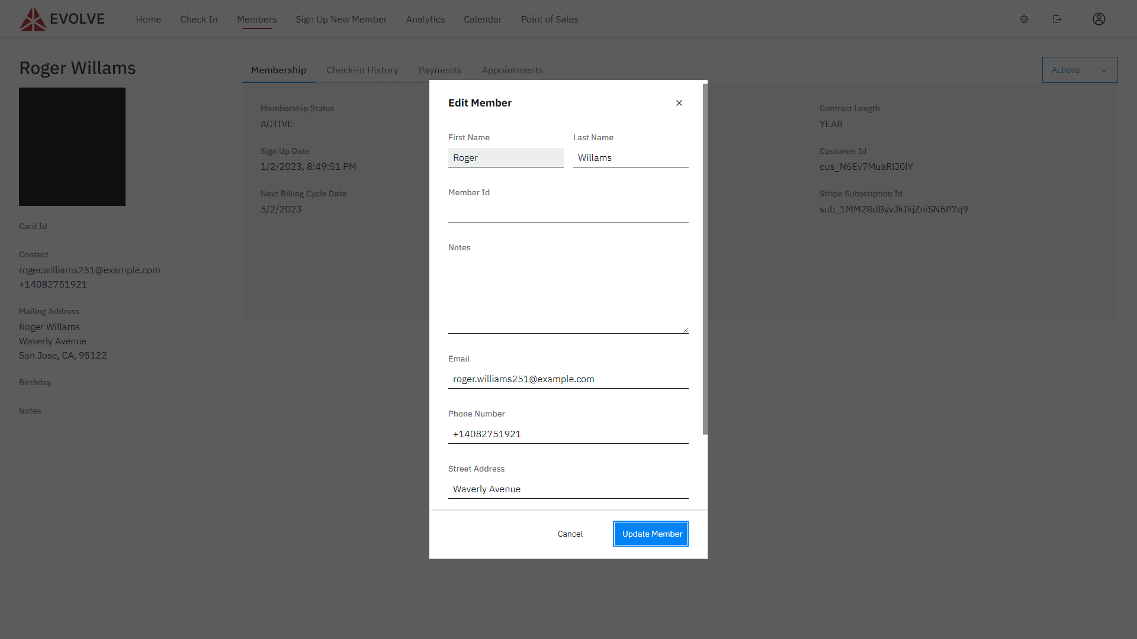This screenshot has height=639, width=1137.
Task: Switch to the Payments tab
Action: point(439,70)
